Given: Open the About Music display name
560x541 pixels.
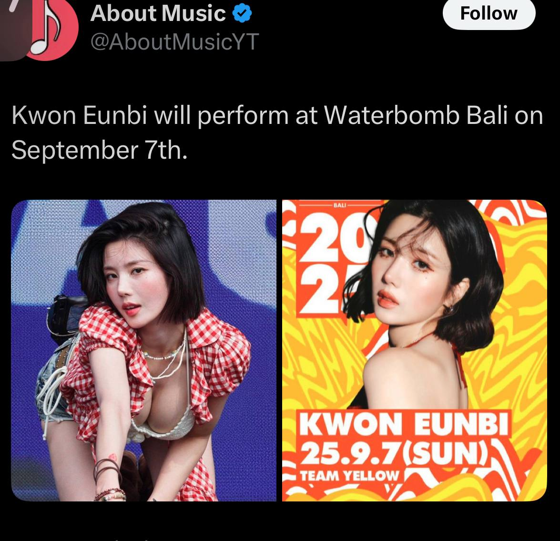Looking at the screenshot, I should click(x=158, y=13).
